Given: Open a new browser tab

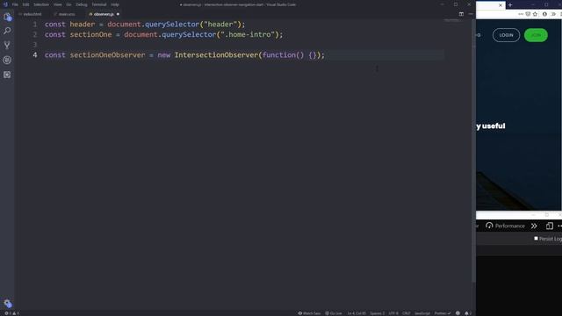Looking at the screenshot, I should click(x=510, y=5).
